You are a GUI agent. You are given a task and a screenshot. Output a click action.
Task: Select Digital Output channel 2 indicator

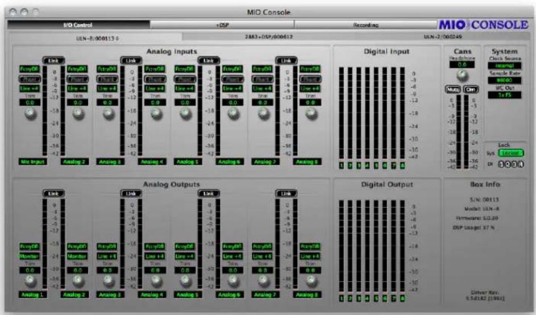point(350,299)
